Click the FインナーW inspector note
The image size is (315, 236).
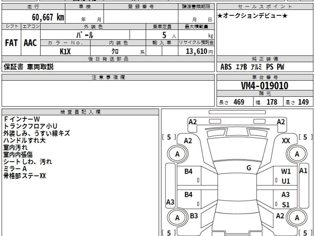click(x=22, y=119)
